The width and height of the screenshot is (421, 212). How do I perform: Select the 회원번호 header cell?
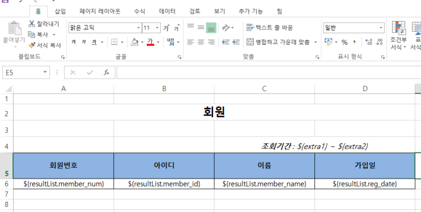[63, 166]
